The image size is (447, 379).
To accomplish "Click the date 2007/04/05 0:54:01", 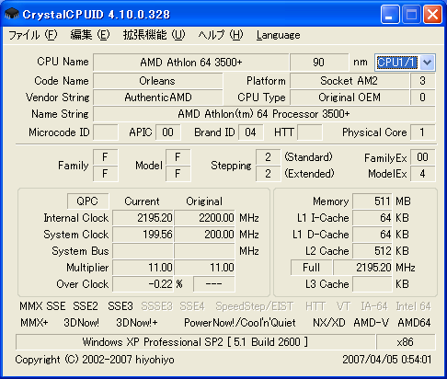I will click(x=387, y=360).
